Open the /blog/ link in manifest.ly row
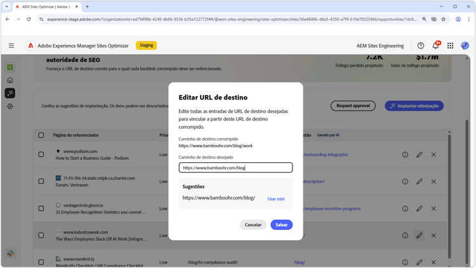Viewport: 476px width, 268px height. (300, 262)
